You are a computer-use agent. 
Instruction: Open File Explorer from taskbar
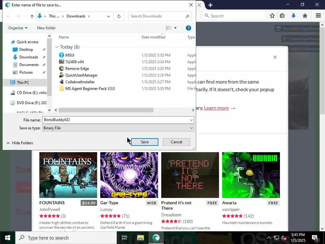tap(140, 238)
